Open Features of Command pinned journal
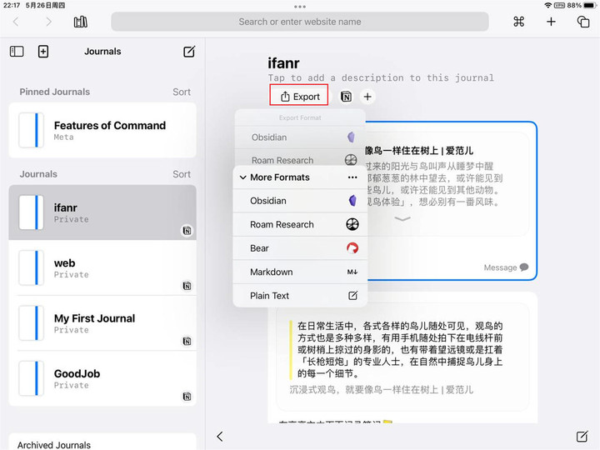This screenshot has height=450, width=600. [102, 130]
